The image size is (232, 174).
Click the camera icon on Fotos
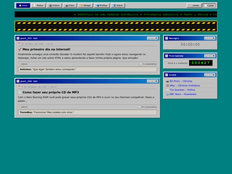67,6
